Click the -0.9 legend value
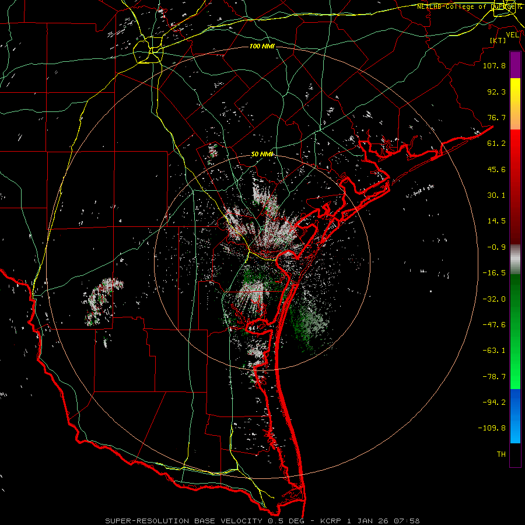The width and height of the screenshot is (525, 525). pos(496,247)
